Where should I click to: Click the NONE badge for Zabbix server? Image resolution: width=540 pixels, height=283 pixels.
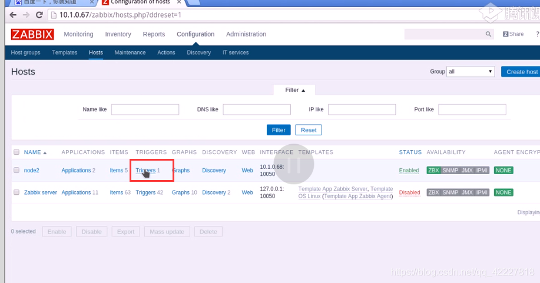[x=503, y=192]
